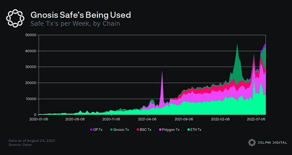Click the BSC Tx red legend swatch
This screenshot has height=155, width=292.
point(138,130)
